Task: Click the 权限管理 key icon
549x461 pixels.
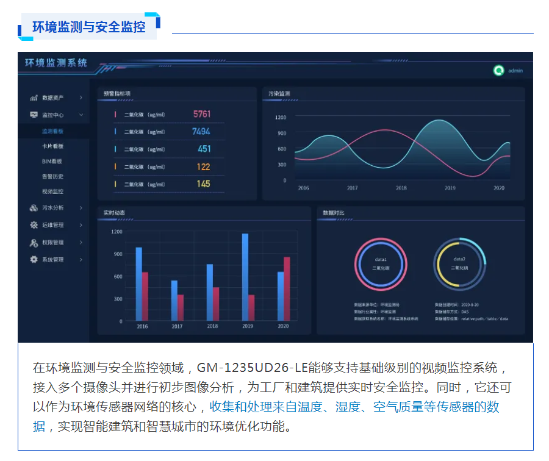Action: click(x=34, y=243)
